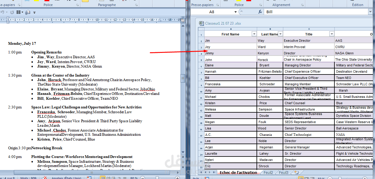Image resolution: width=375 pixels, height=179 pixels.
Task: Open the First Name column filter dropdown
Action: click(254, 34)
